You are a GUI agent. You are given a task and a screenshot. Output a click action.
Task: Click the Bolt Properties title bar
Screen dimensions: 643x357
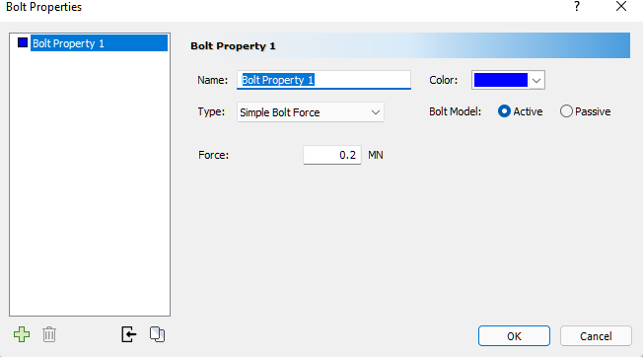click(287, 7)
